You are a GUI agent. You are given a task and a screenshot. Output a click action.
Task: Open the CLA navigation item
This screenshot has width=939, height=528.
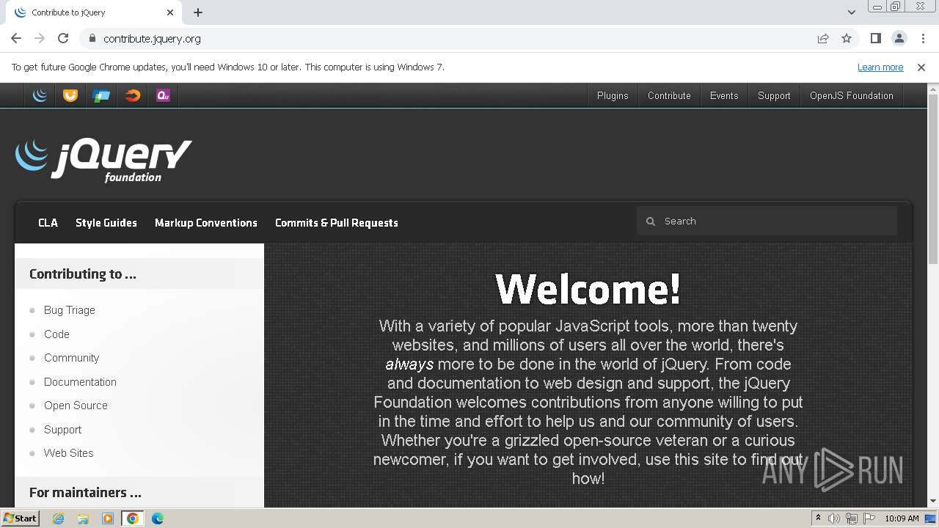pyautogui.click(x=48, y=223)
